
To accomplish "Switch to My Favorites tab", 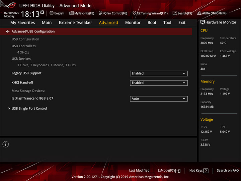I will tap(23, 23).
